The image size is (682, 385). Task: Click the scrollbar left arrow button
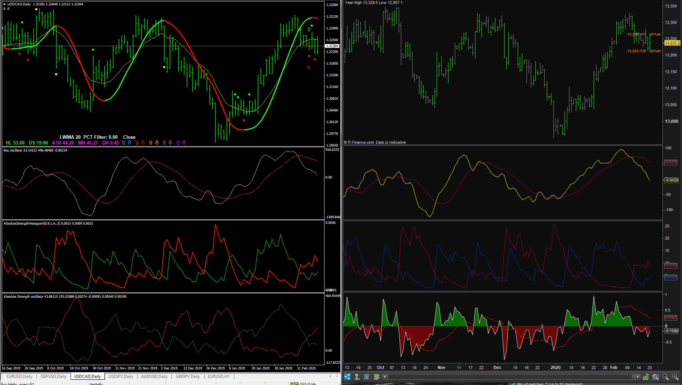pyautogui.click(x=385, y=377)
